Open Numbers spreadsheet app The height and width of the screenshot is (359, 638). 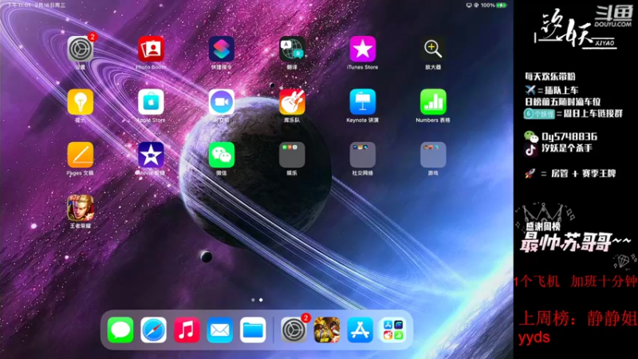(433, 102)
